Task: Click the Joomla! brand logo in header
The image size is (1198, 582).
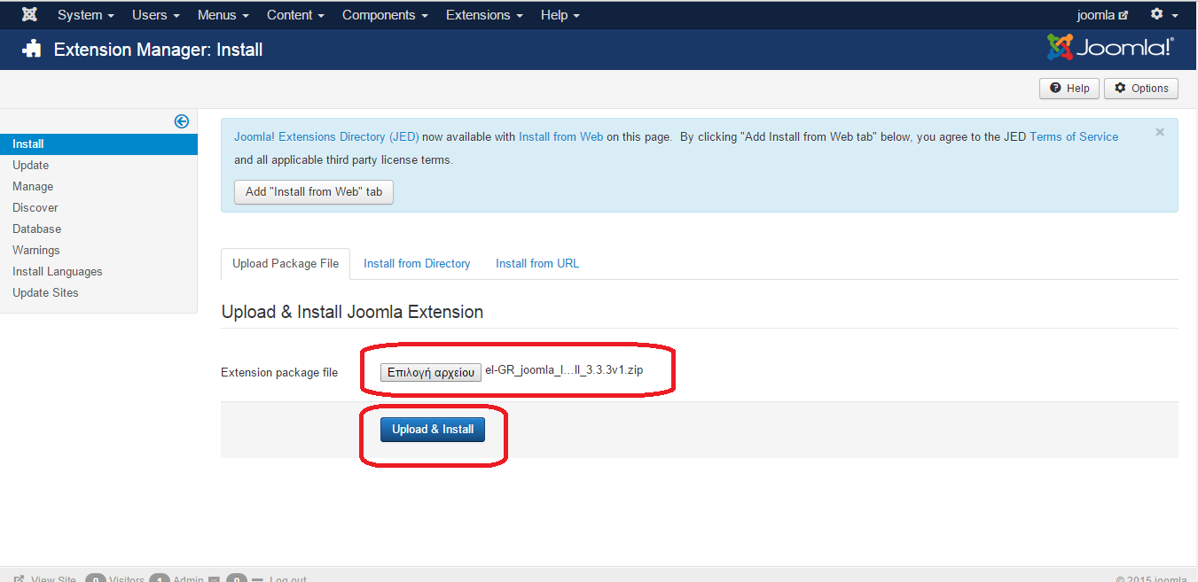Action: coord(1110,48)
